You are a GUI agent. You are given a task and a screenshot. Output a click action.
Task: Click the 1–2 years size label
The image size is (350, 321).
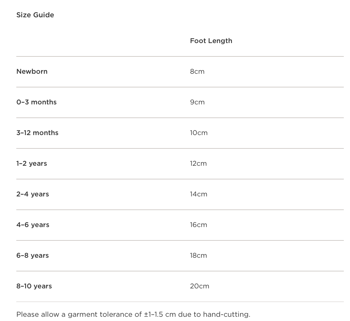(32, 163)
